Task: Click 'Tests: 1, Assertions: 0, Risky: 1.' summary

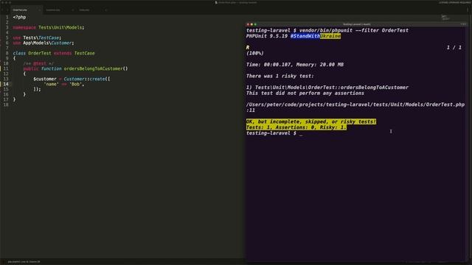Action: coord(296,127)
